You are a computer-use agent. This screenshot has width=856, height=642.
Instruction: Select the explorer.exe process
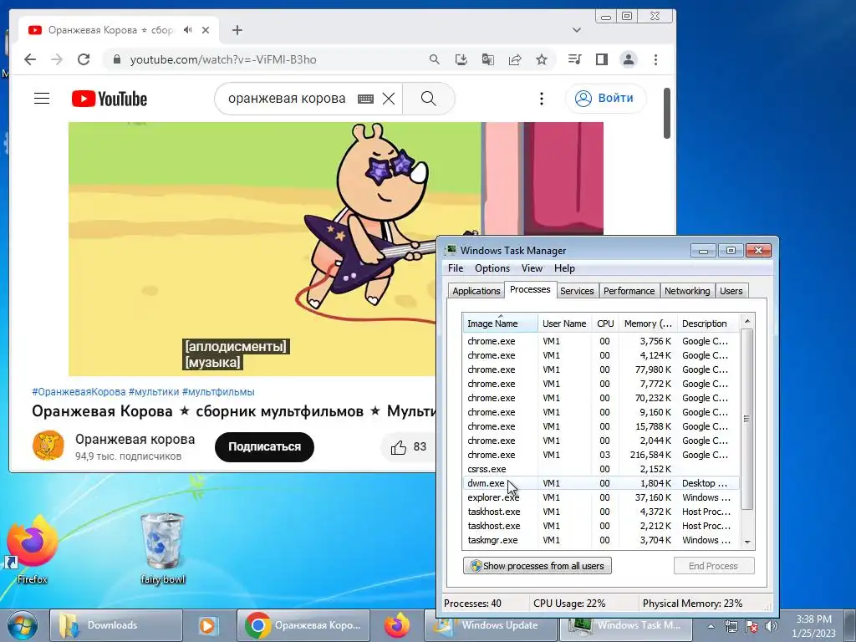tap(600, 497)
